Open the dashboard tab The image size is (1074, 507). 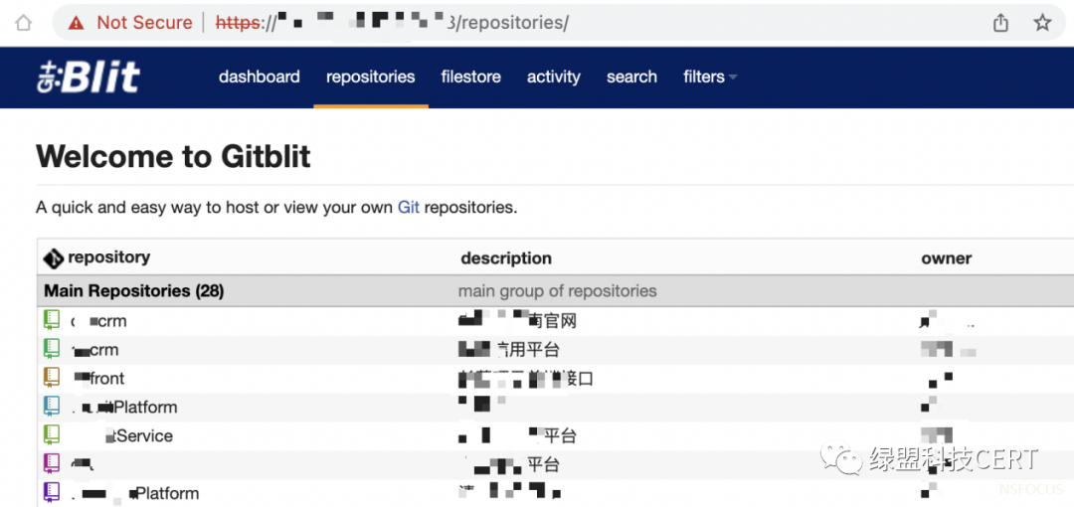(259, 77)
